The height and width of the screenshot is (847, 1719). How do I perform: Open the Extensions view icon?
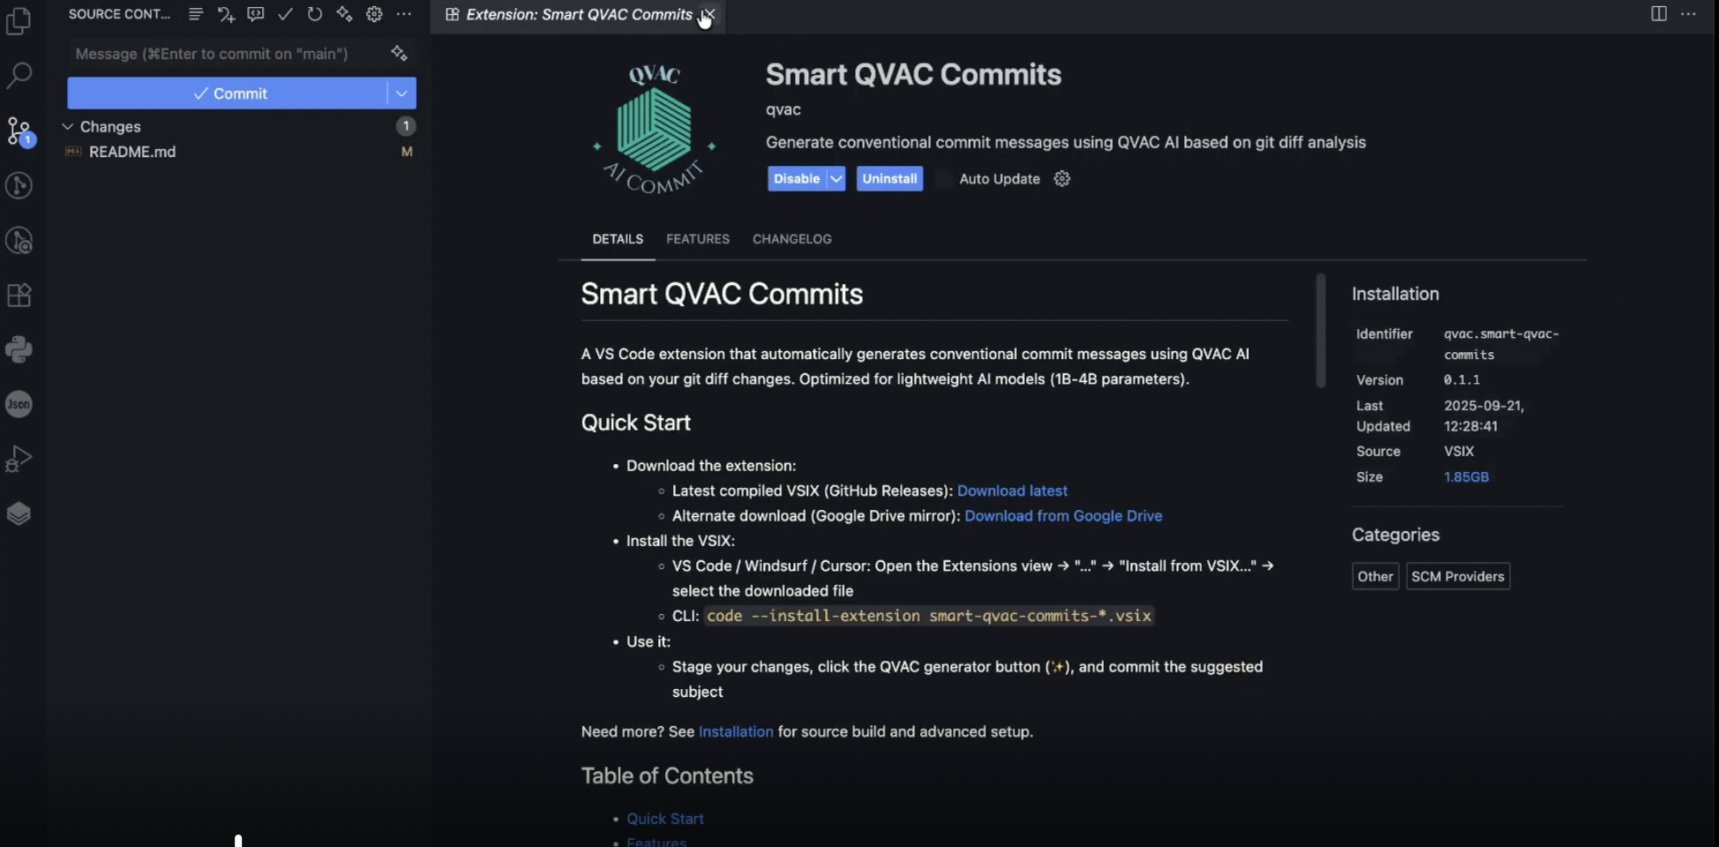[x=19, y=295]
